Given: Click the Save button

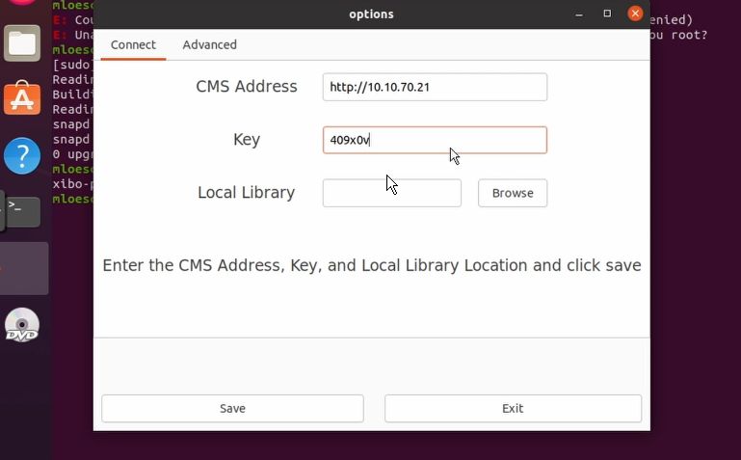Looking at the screenshot, I should (232, 408).
